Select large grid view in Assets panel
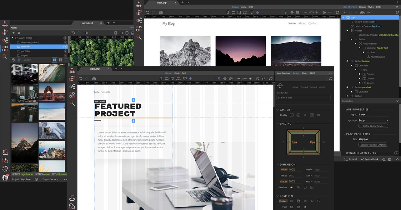401x210 pixels. click(55, 60)
